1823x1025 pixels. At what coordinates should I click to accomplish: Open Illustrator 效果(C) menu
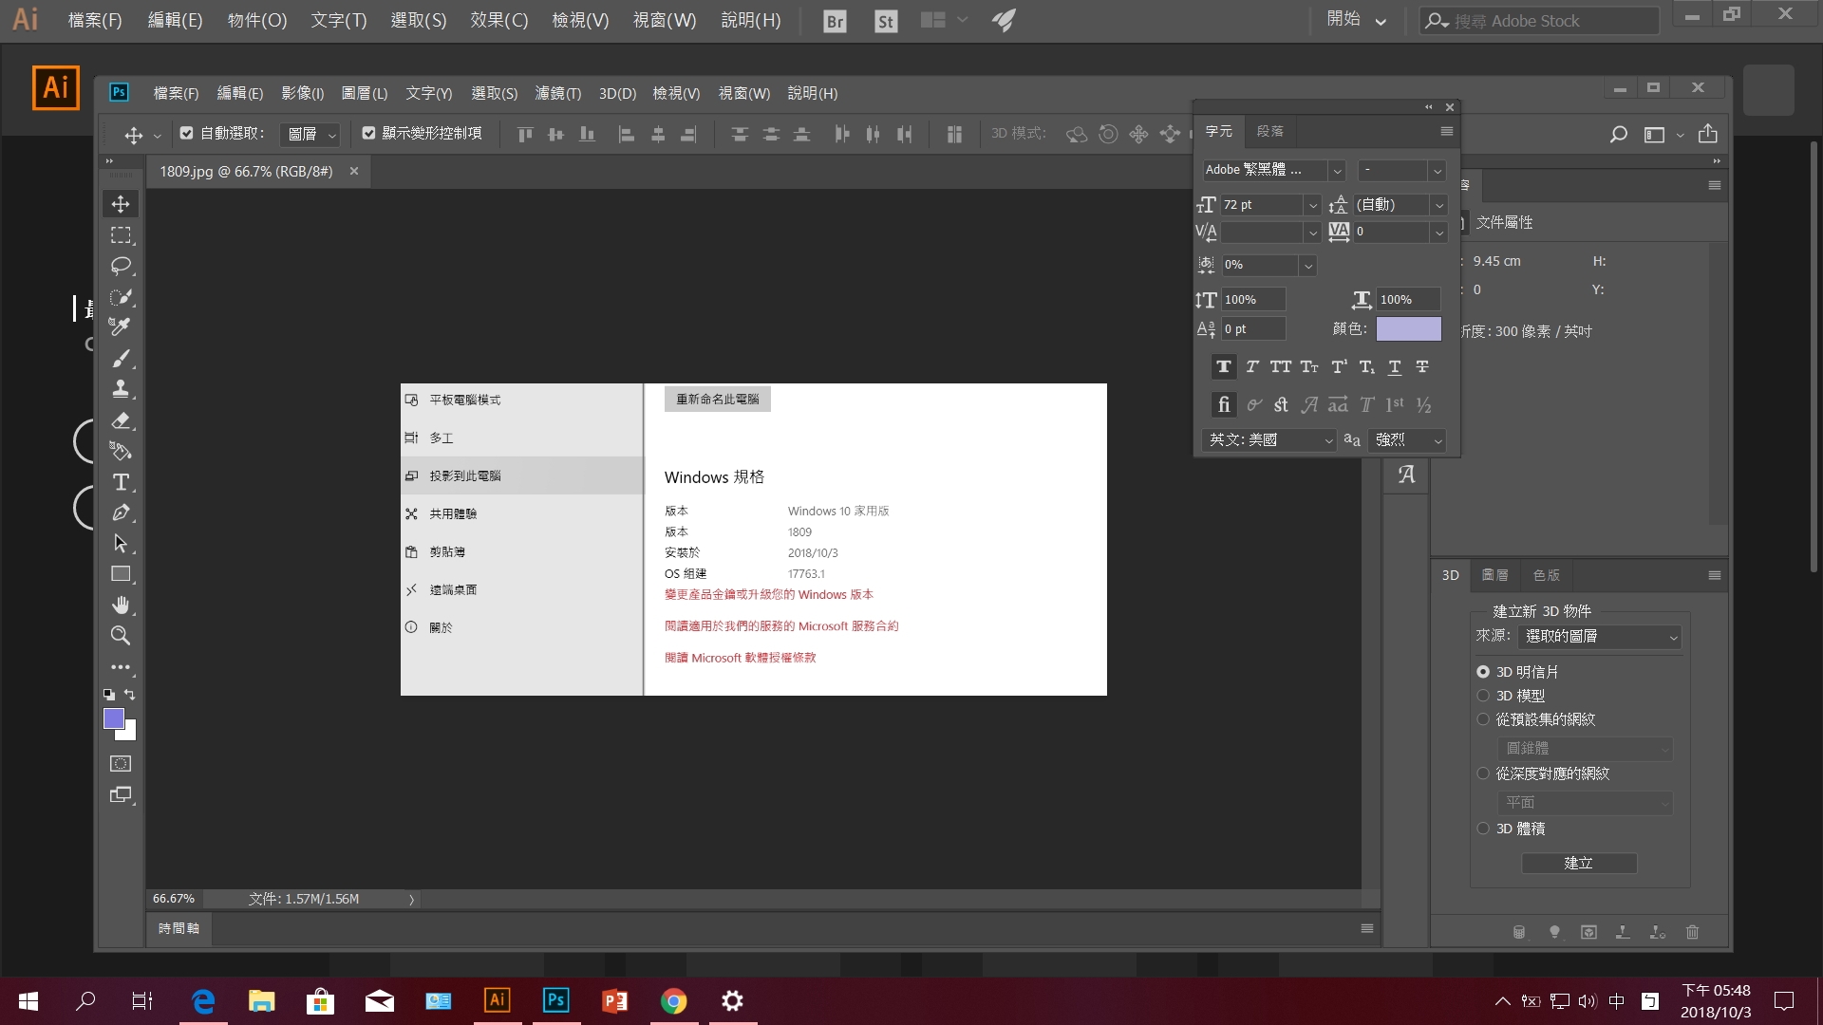pos(498,20)
